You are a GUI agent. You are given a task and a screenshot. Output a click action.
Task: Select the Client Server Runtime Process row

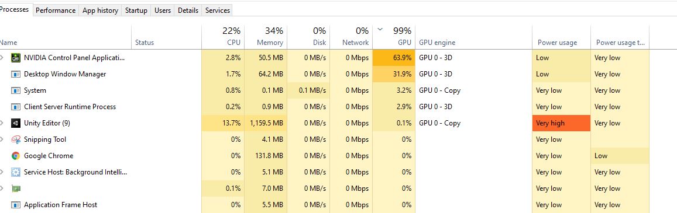[x=324, y=107]
